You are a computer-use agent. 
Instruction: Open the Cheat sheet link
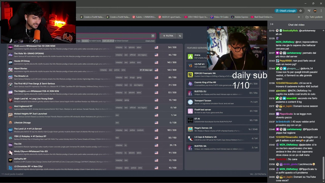[x=150, y=41]
